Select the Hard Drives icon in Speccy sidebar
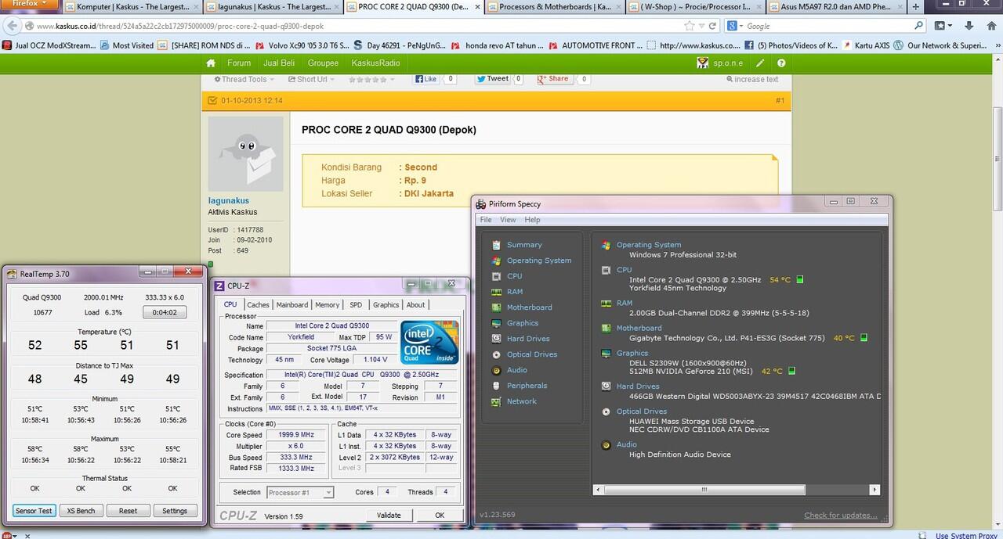This screenshot has width=1003, height=539. click(x=496, y=339)
